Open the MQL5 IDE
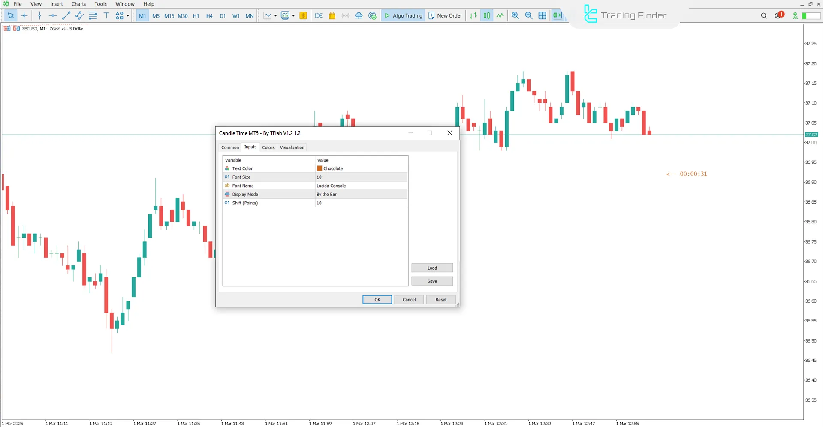This screenshot has width=823, height=427. pyautogui.click(x=319, y=15)
